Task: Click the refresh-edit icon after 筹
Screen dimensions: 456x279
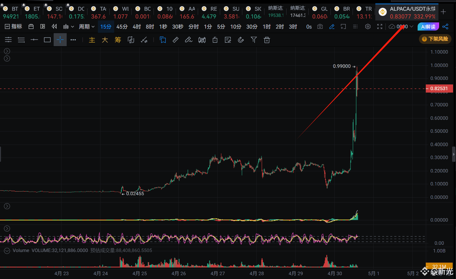Action: click(x=131, y=40)
